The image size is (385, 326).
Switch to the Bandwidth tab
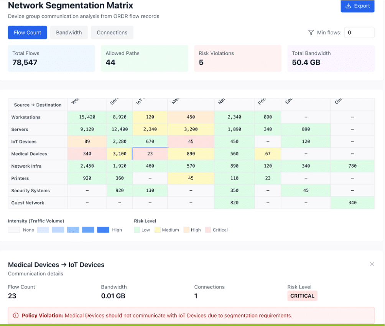(x=69, y=33)
